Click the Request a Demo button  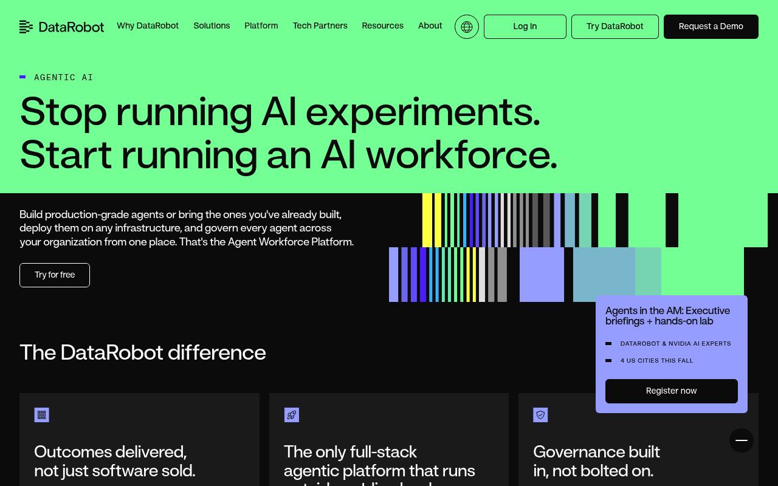711,27
